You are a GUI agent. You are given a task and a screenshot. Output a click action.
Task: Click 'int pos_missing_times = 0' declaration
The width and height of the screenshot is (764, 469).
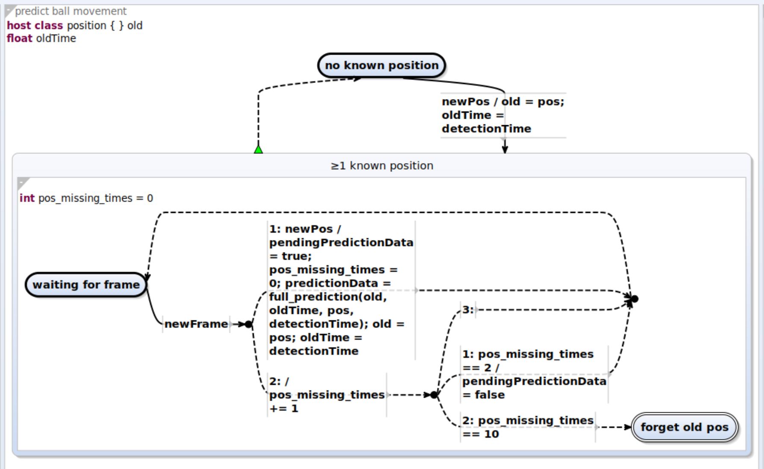(x=86, y=198)
